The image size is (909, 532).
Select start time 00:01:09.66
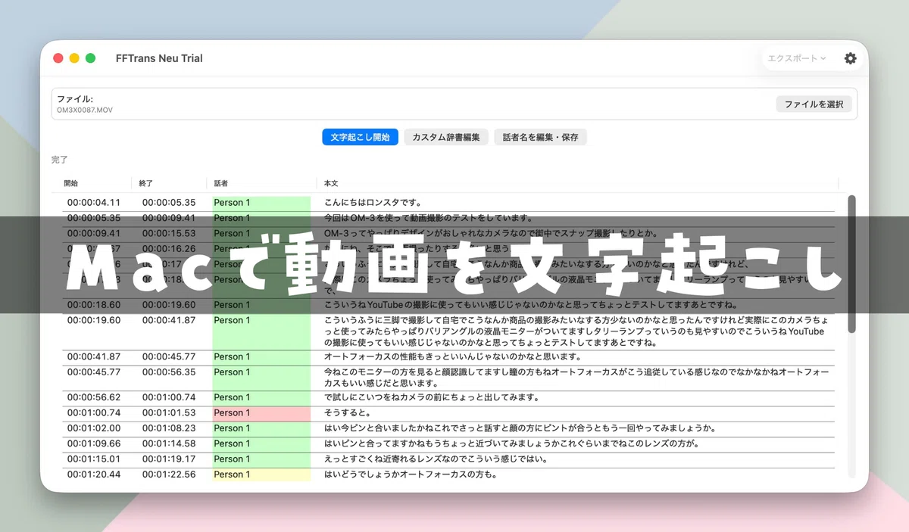click(x=94, y=443)
